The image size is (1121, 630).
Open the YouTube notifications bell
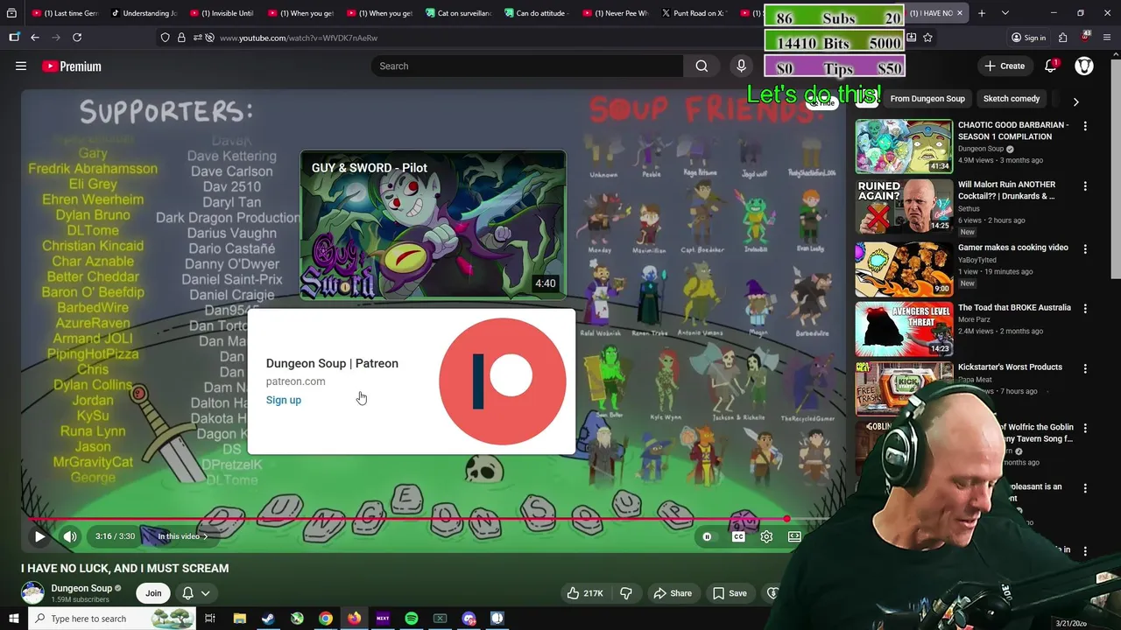coord(1051,66)
